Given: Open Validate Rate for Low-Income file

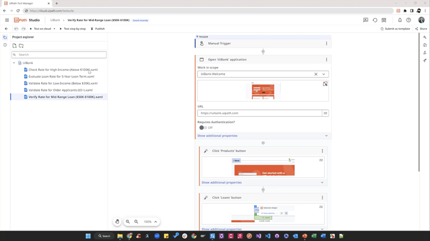Looking at the screenshot, I should pos(61,83).
